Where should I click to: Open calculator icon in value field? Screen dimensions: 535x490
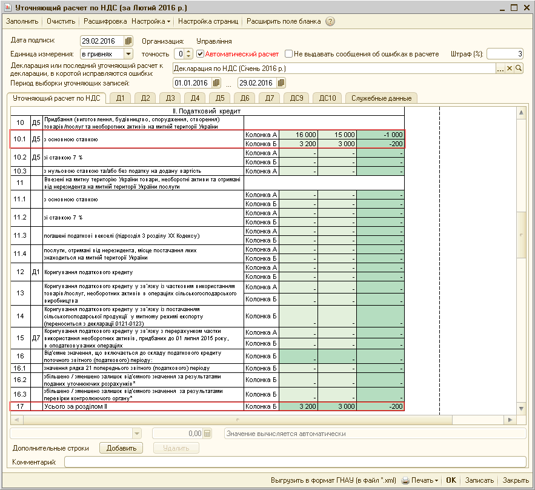point(207,434)
